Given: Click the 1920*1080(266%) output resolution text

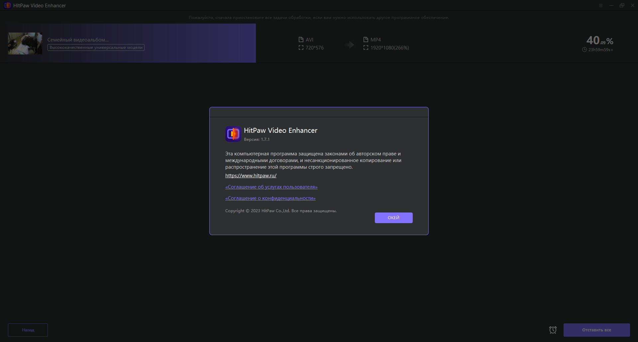Looking at the screenshot, I should (x=390, y=48).
